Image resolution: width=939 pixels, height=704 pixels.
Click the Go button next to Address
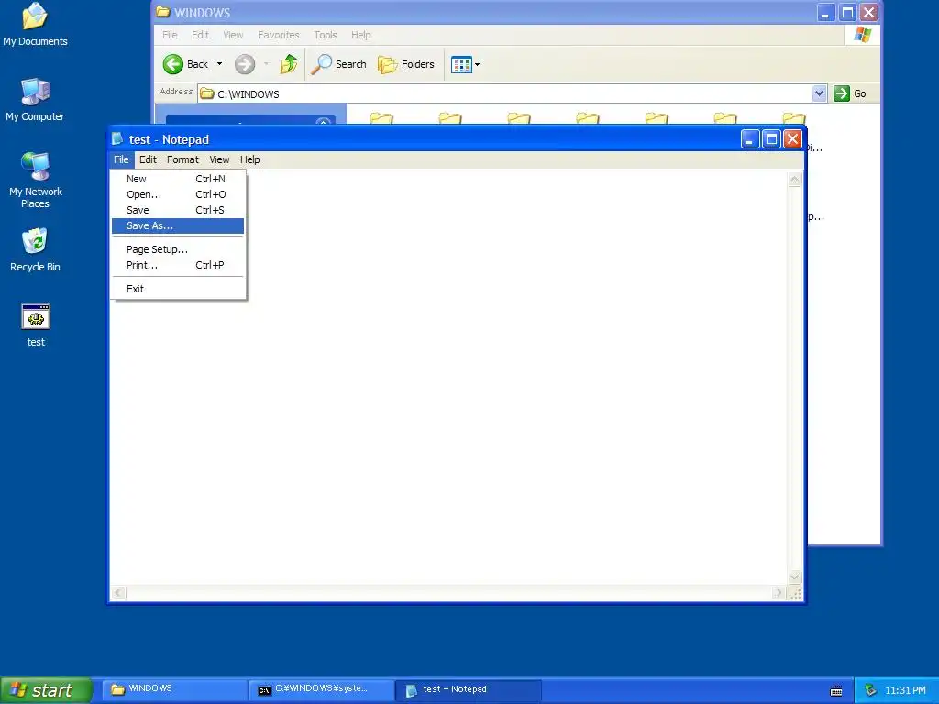pos(850,93)
